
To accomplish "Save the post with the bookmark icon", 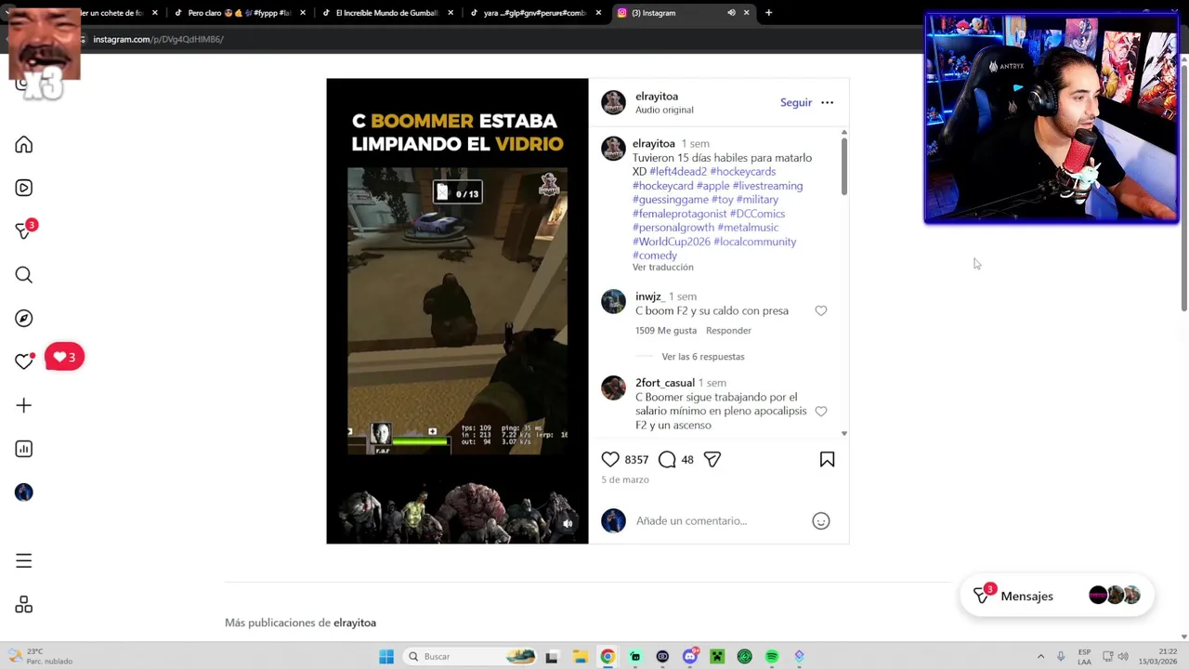I will (827, 459).
